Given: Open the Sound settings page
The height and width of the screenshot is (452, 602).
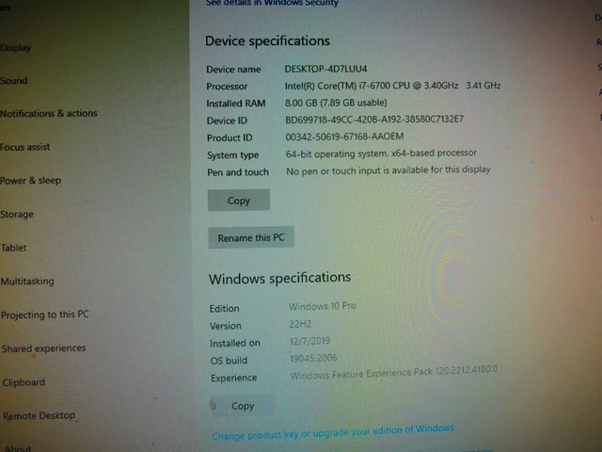Looking at the screenshot, I should coord(14,81).
